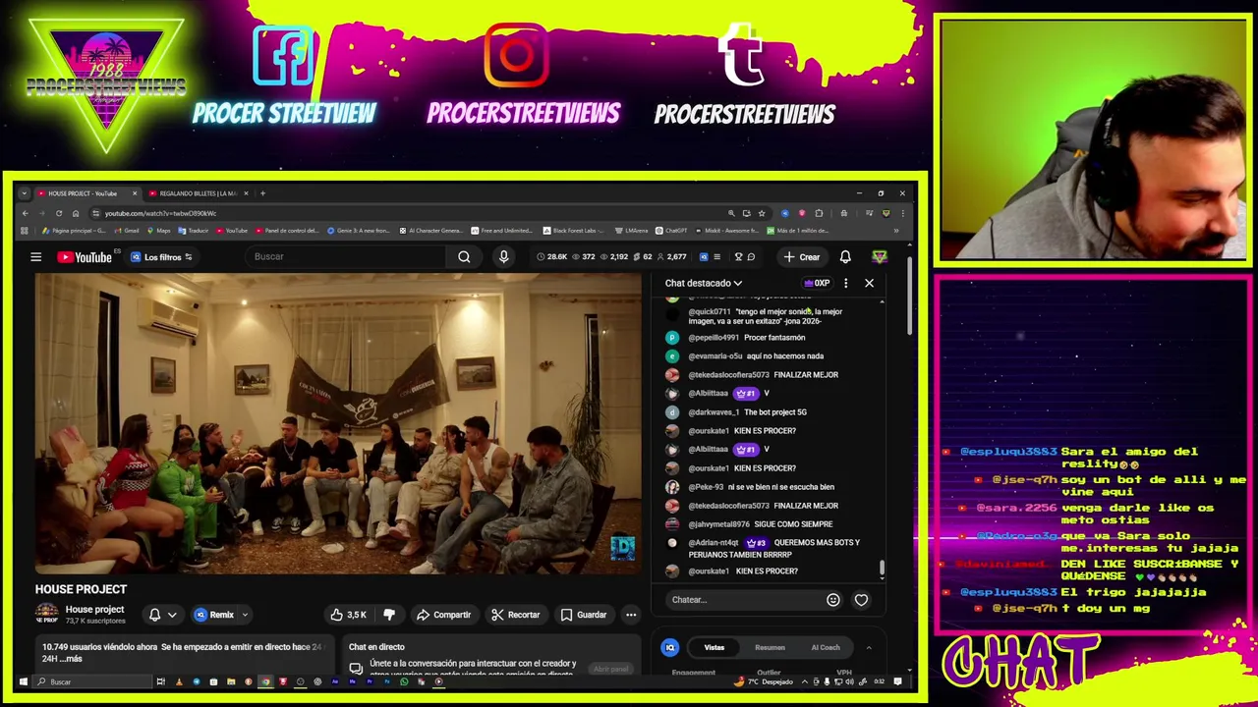Type in the Chatear message field
Image resolution: width=1258 pixels, height=707 pixels.
(x=747, y=600)
